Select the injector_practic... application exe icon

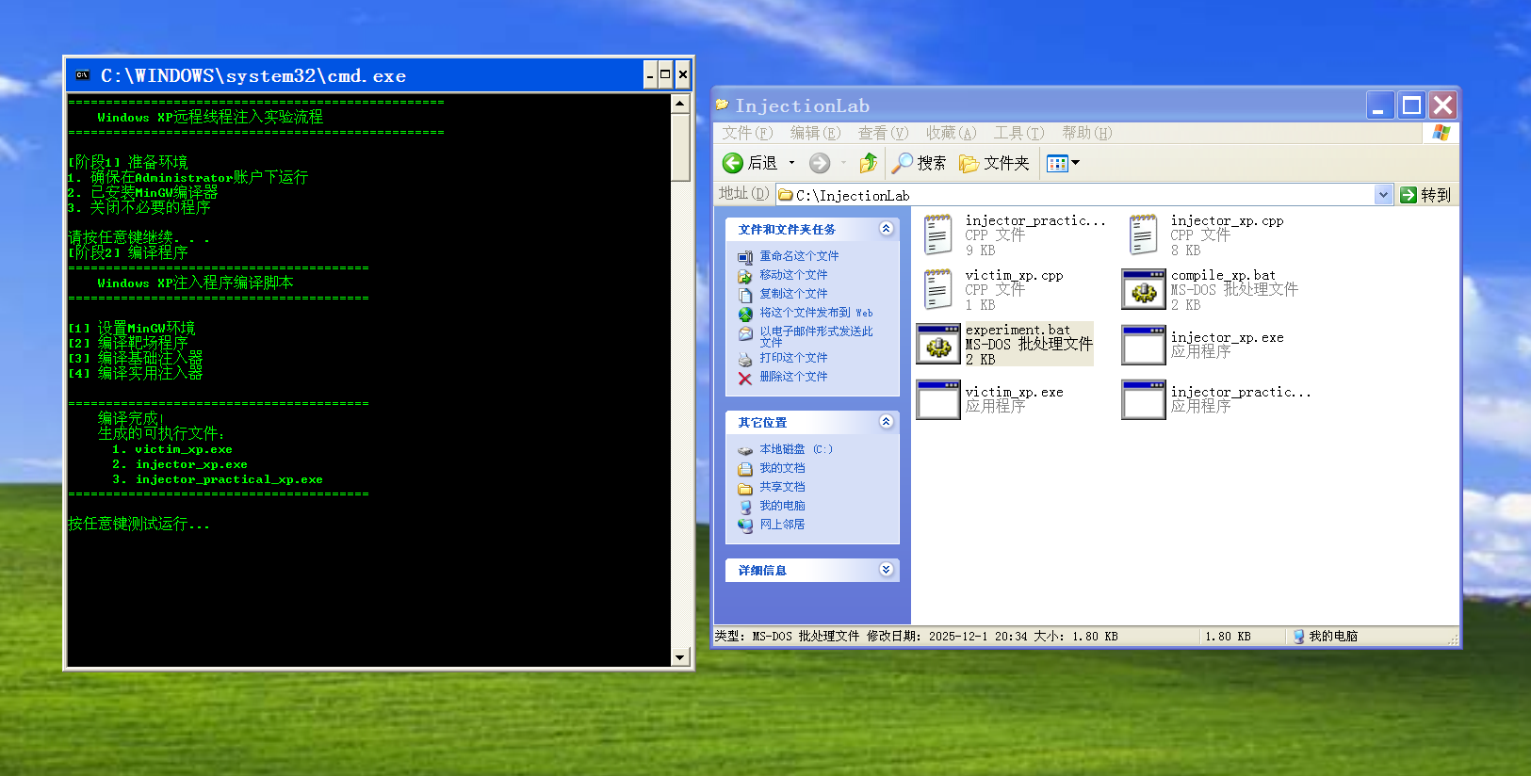1144,399
